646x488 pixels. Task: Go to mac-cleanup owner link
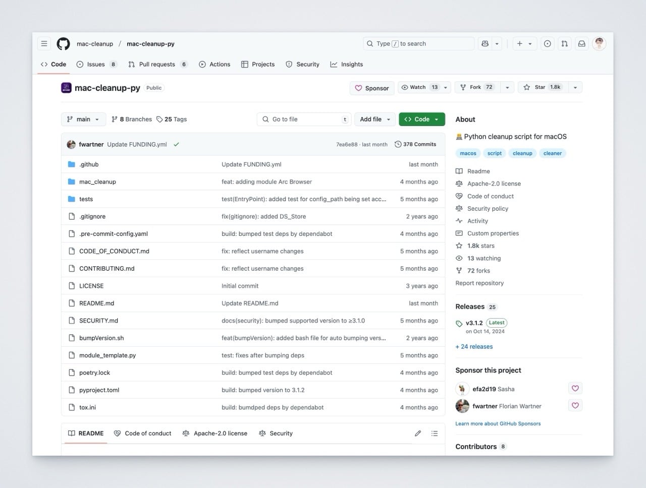pos(95,44)
